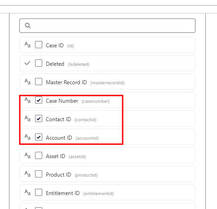The width and height of the screenshot is (217, 209).
Task: Focus the field search input box
Action: (107, 26)
